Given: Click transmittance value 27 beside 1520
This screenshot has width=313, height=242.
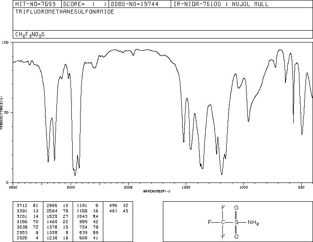Looking at the screenshot, I should click(x=66, y=216).
